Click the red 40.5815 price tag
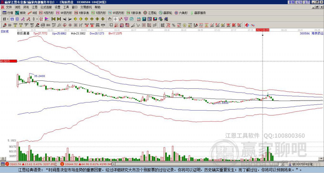Image resolution: width=324 pixels, height=173 pixels. (9, 61)
